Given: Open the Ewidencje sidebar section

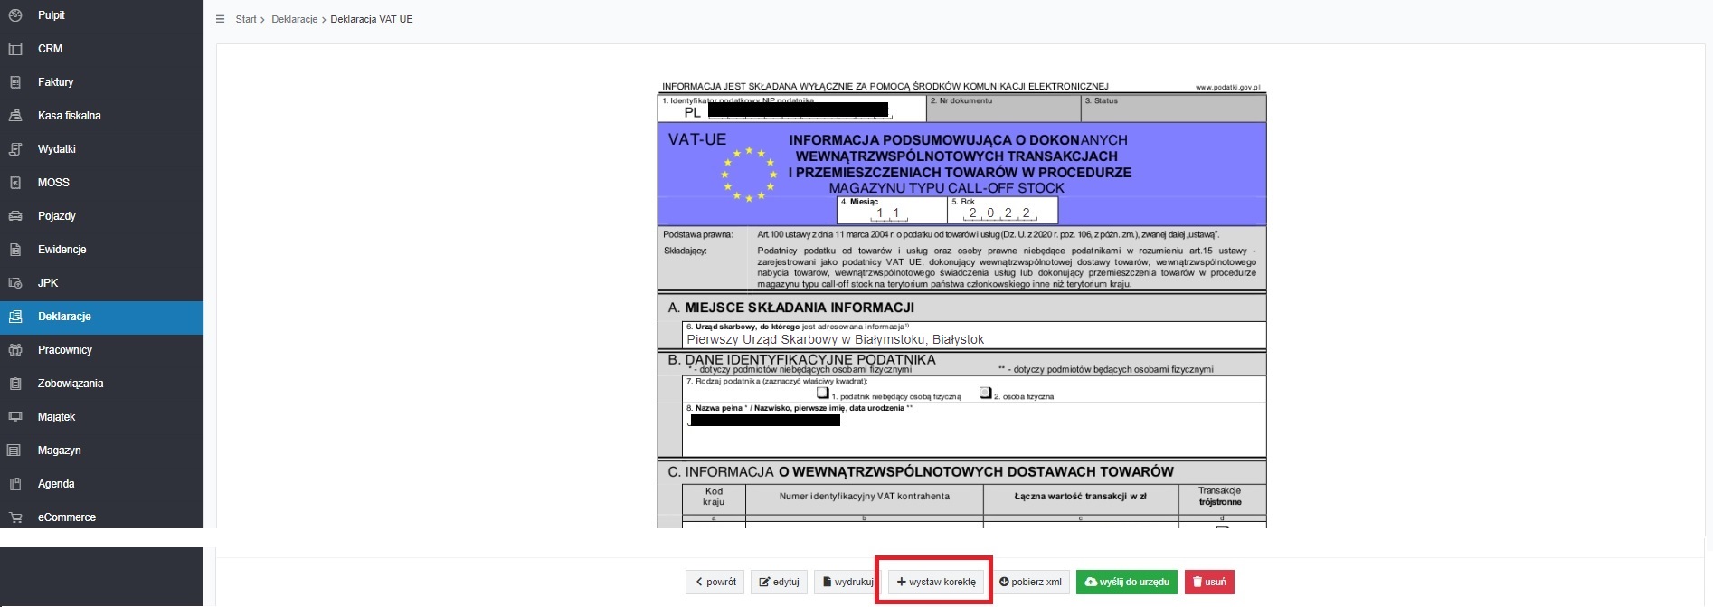Looking at the screenshot, I should [62, 250].
